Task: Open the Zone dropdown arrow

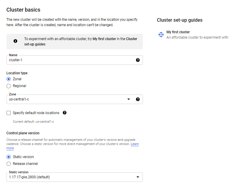Action: coord(129,99)
